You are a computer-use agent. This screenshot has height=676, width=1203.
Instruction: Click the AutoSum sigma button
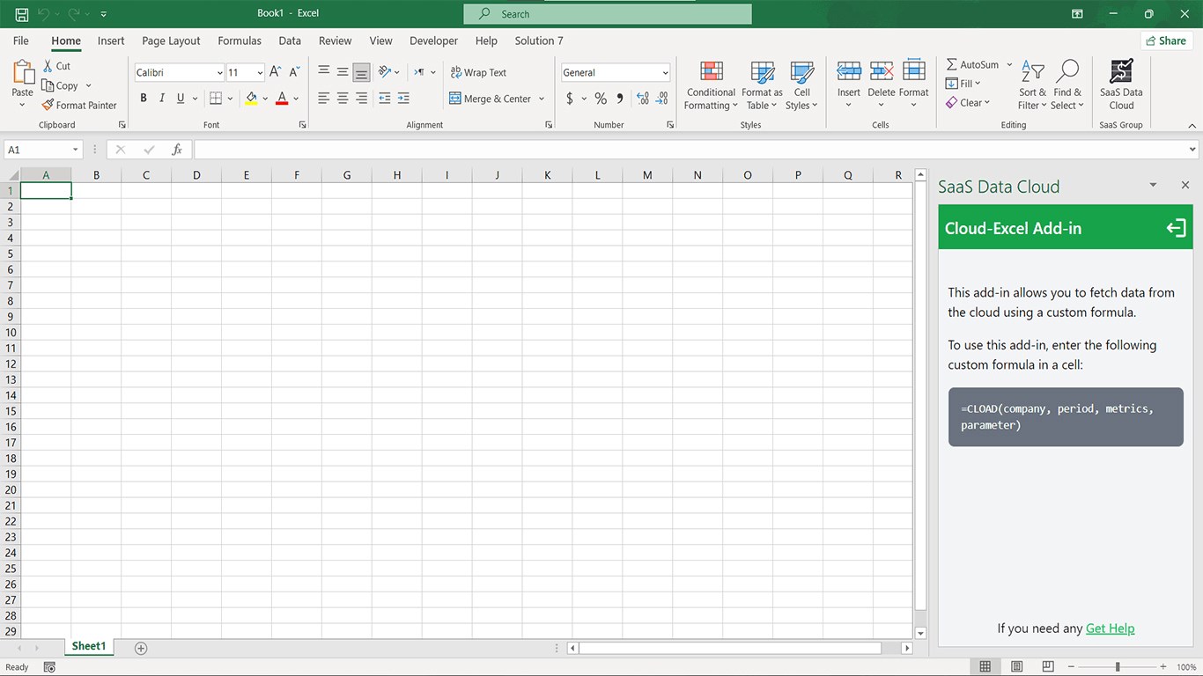pyautogui.click(x=972, y=65)
